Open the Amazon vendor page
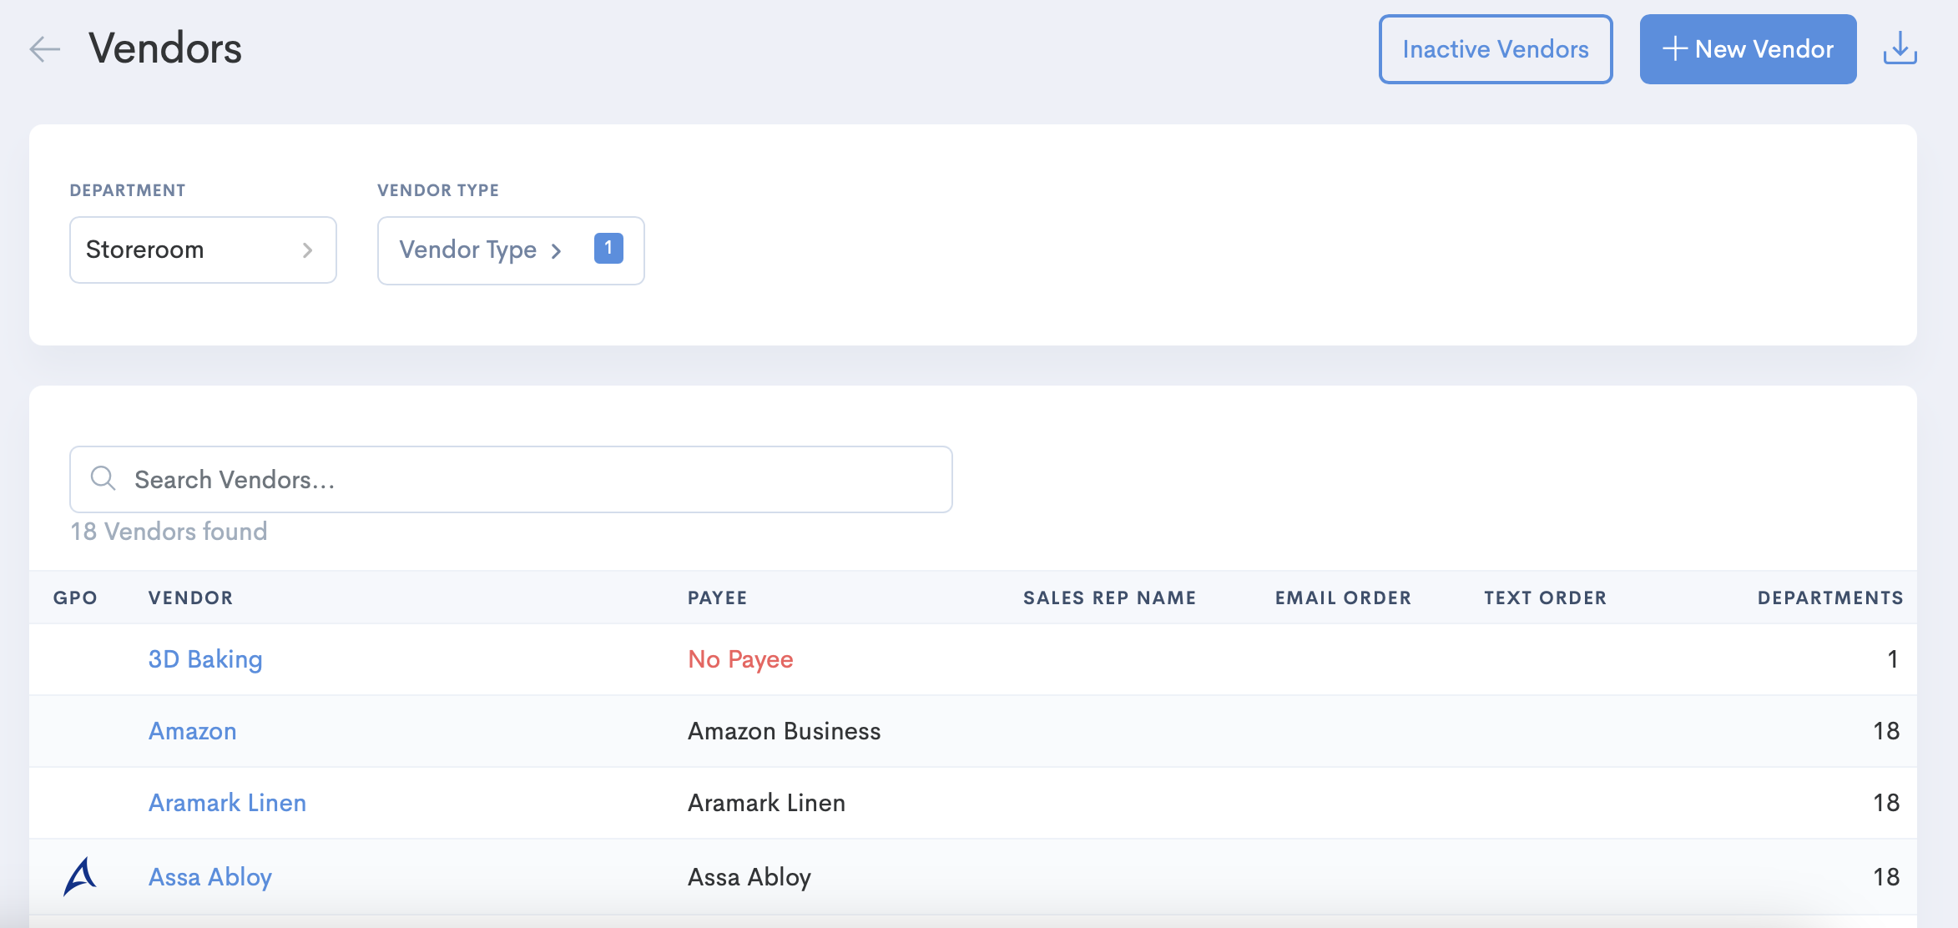 192,731
